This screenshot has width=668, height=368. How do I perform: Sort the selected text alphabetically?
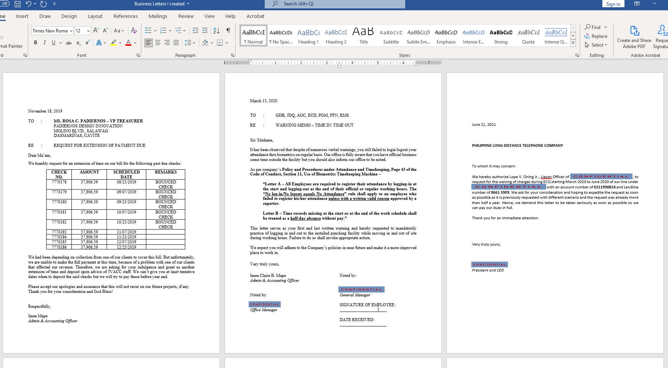click(x=217, y=31)
